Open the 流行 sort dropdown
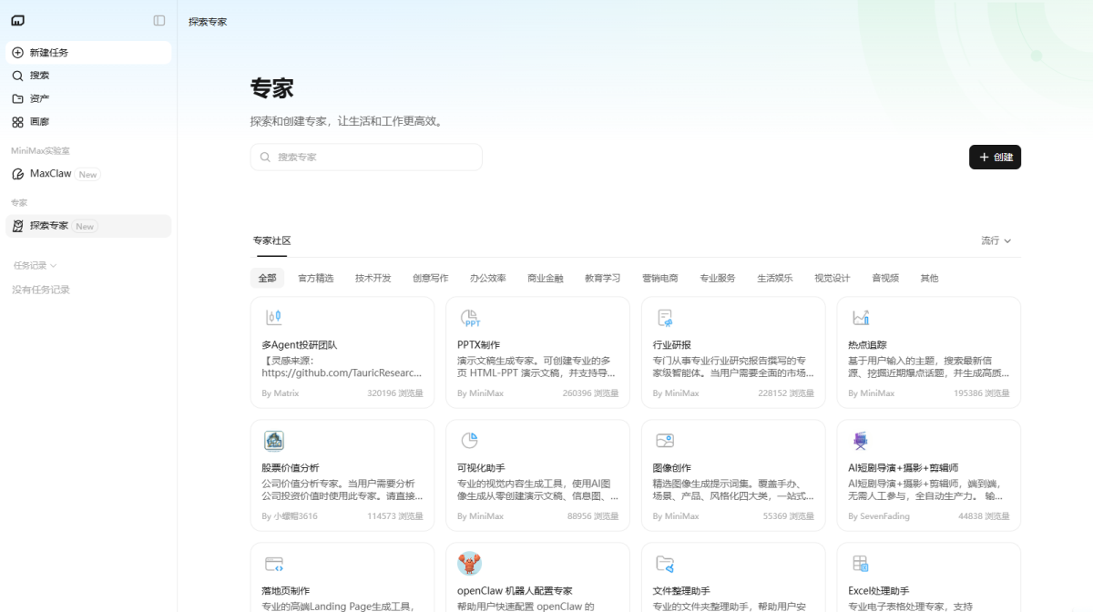 (x=996, y=240)
